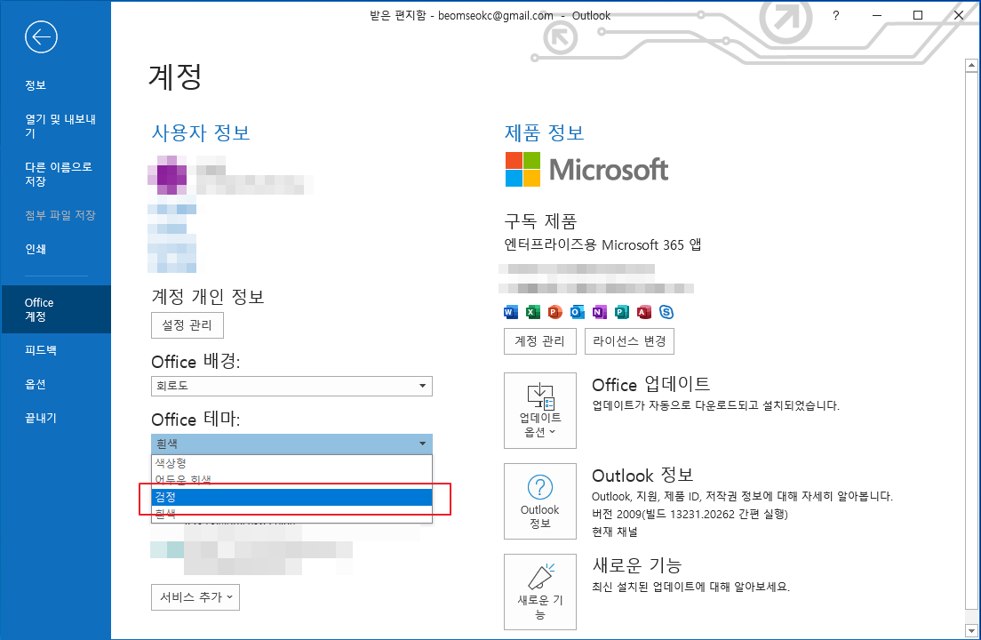Click the Skype app icon

[666, 312]
